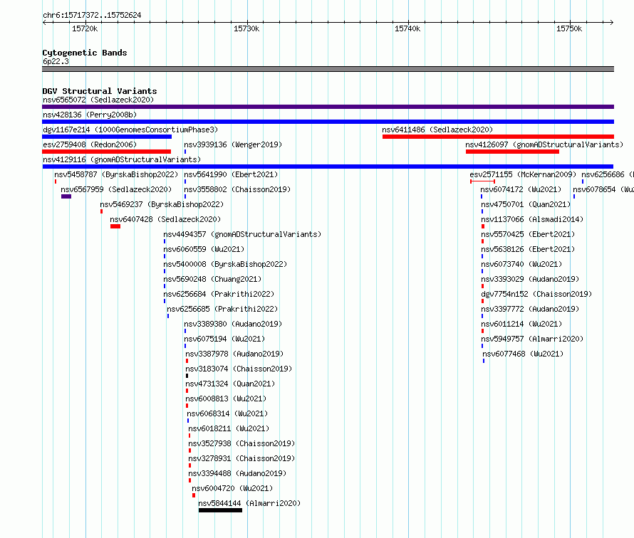Click nsv4750701 (Quan2021) label
The image size is (634, 538).
[526, 204]
